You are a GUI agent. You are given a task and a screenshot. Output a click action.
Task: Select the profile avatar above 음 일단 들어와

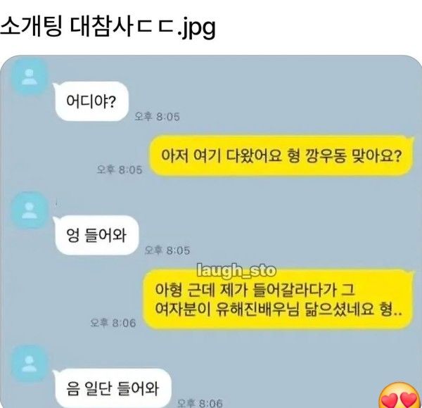coord(30,364)
